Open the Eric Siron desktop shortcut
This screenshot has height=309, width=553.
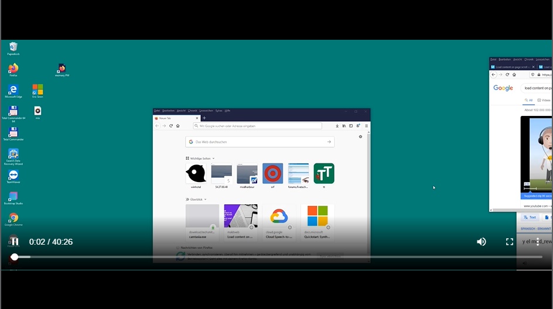[37, 91]
